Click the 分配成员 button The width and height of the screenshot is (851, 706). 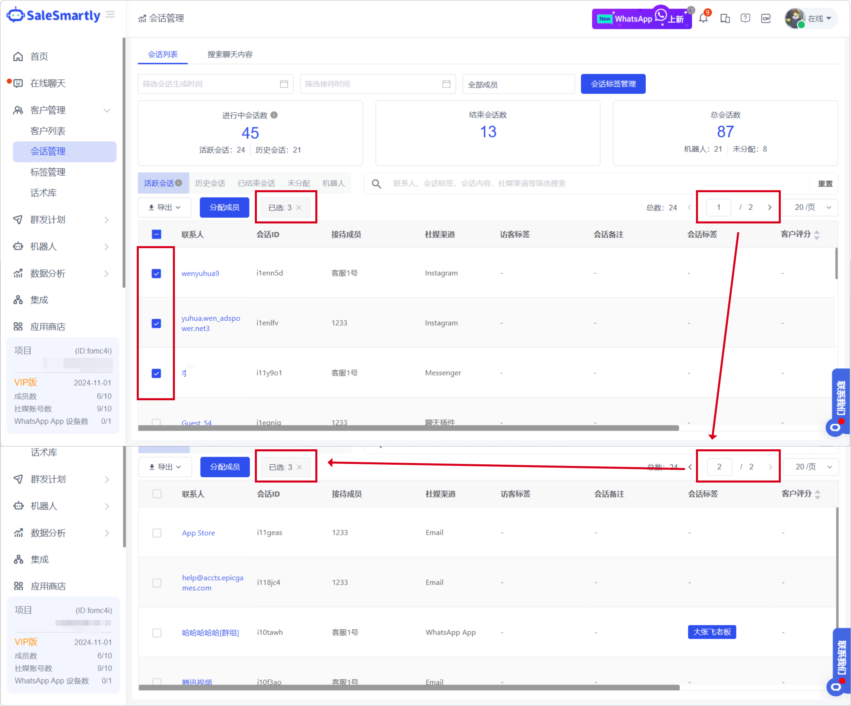(224, 208)
